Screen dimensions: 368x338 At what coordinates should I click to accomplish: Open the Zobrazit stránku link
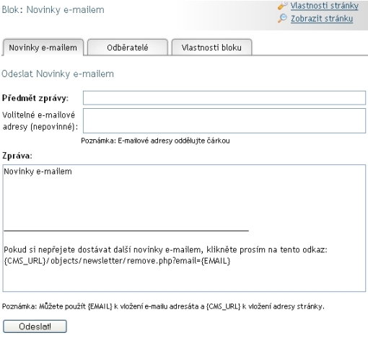click(x=322, y=19)
